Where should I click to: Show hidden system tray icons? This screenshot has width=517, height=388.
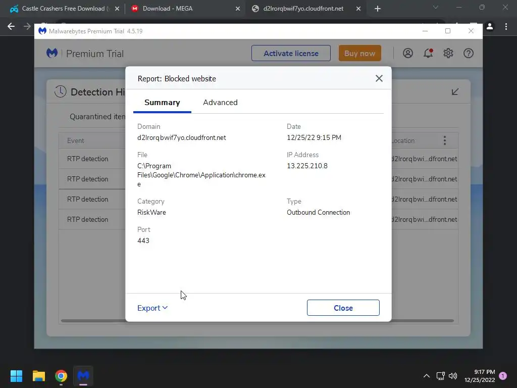tap(426, 376)
